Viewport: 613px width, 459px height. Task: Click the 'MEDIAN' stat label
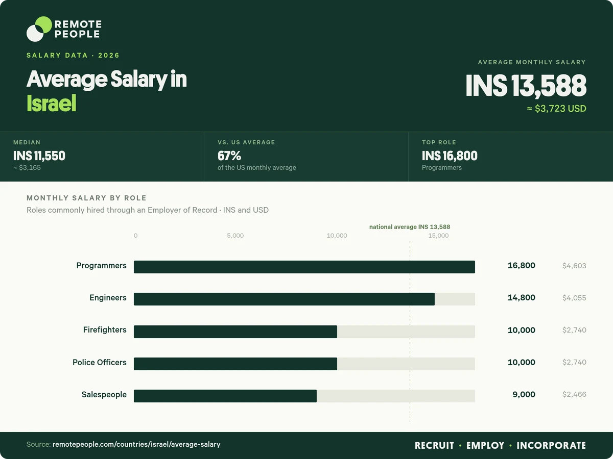27,142
